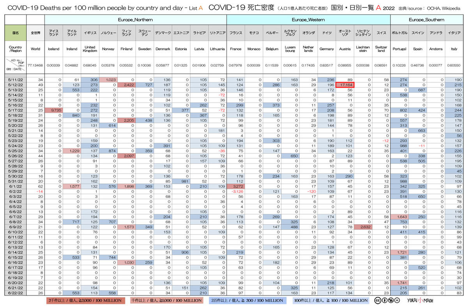The width and height of the screenshot is (468, 307).
Task: Select the Belgium column header
Action: tap(272, 50)
